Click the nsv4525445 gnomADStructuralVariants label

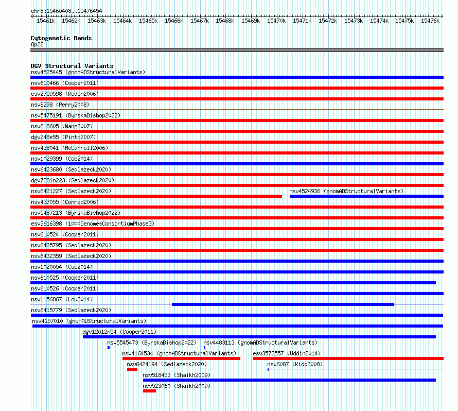click(x=88, y=72)
